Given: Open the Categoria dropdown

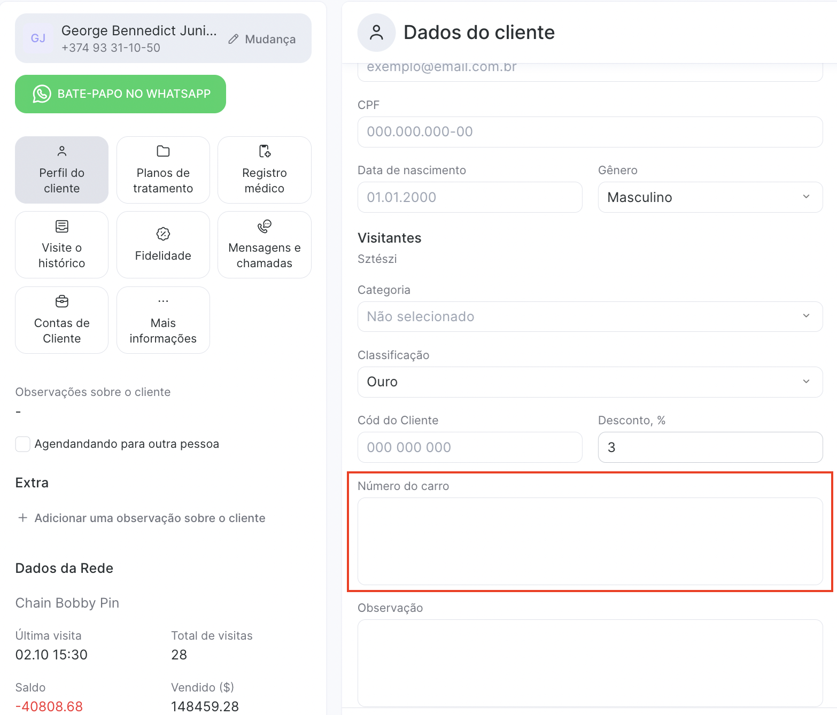Looking at the screenshot, I should (590, 316).
